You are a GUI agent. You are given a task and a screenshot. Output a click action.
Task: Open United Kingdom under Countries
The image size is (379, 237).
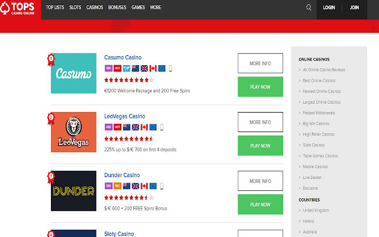pyautogui.click(x=316, y=210)
